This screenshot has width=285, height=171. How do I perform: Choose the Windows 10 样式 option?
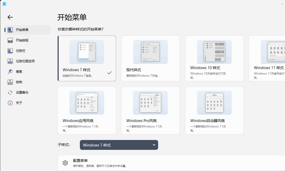pos(214,58)
